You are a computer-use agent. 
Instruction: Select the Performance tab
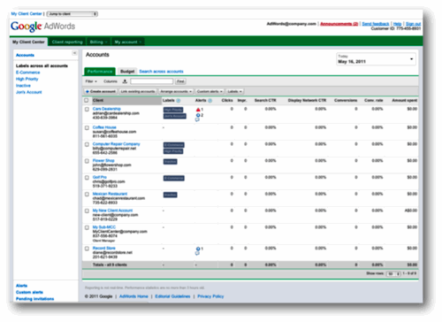coord(100,72)
